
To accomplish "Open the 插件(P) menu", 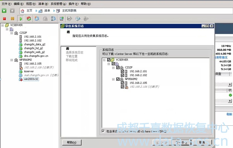I will [x=73, y=4].
